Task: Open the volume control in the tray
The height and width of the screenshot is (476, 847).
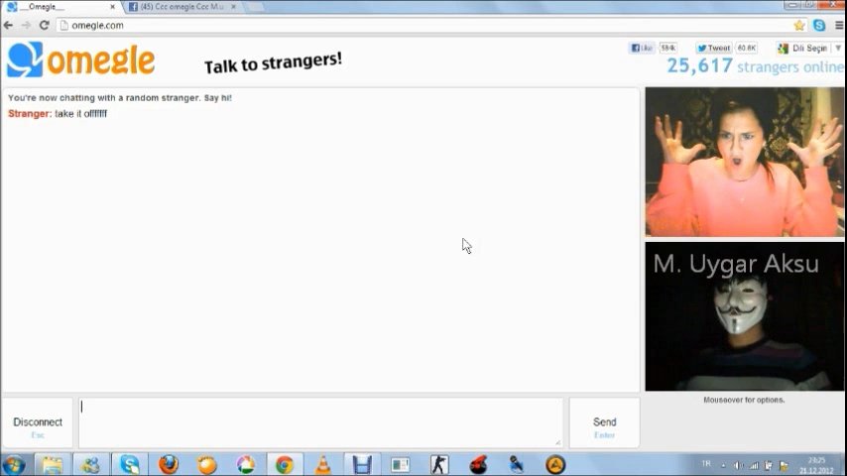Action: pyautogui.click(x=738, y=465)
